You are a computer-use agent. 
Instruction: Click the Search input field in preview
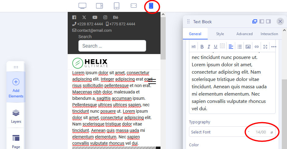coord(112,46)
